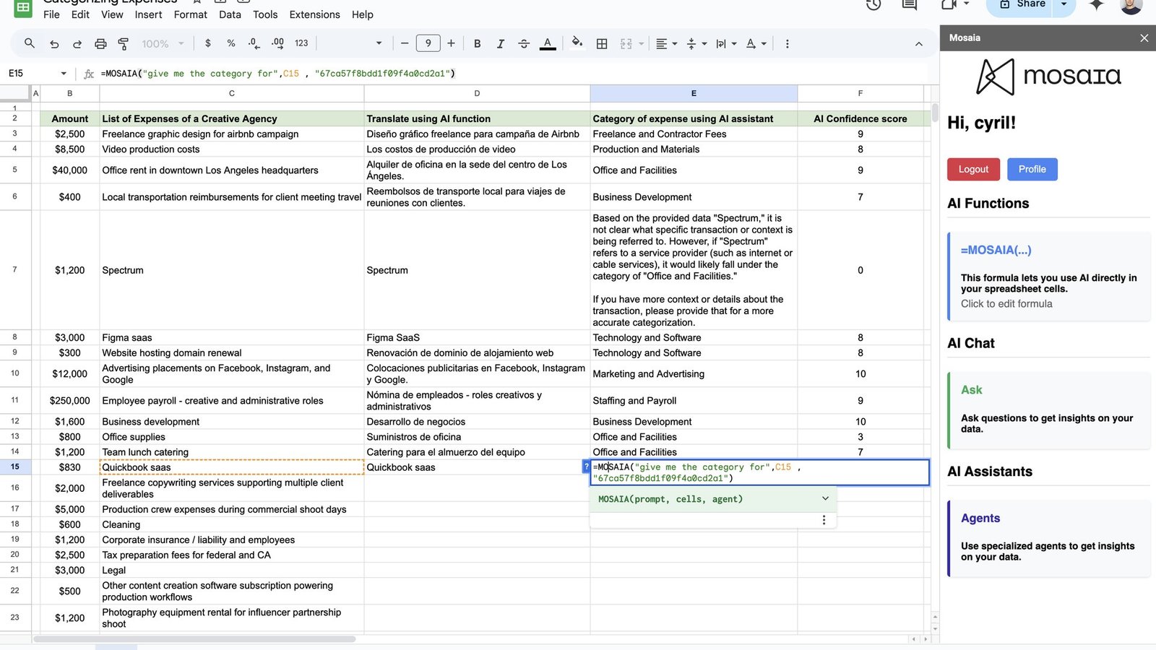Screen dimensions: 1156x650
Task: Open the Format menu
Action: tap(191, 14)
